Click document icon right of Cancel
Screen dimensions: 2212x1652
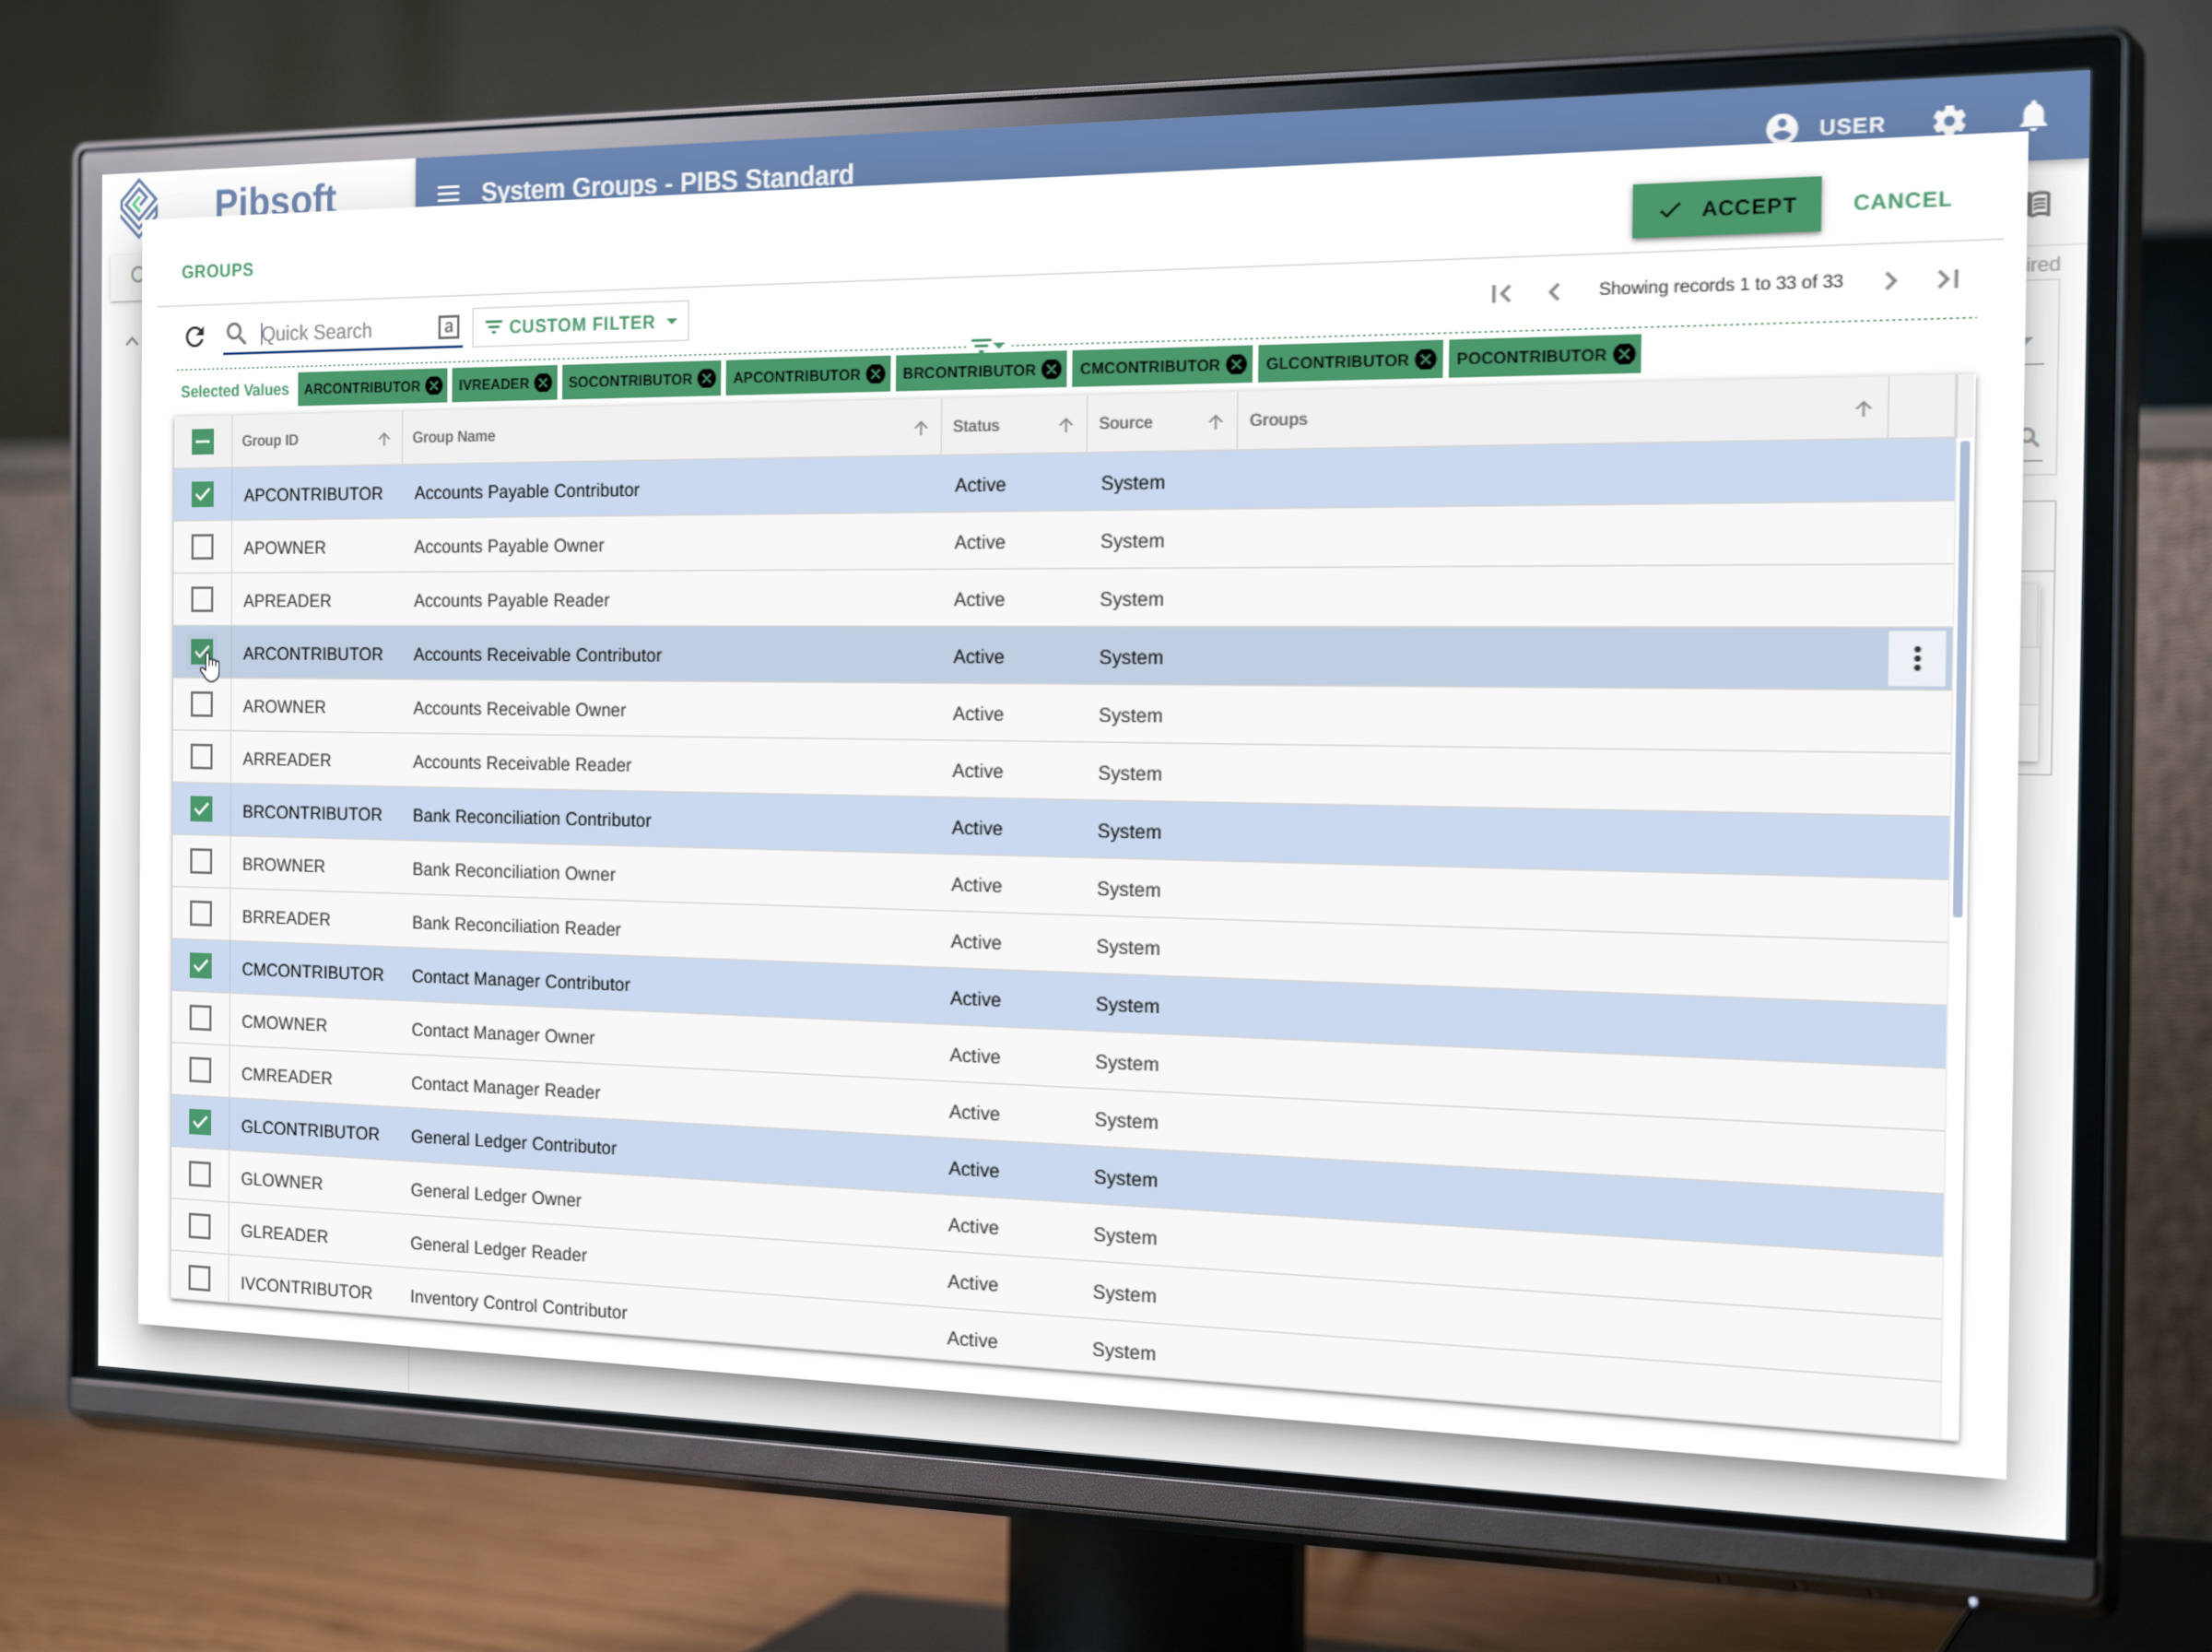2039,204
